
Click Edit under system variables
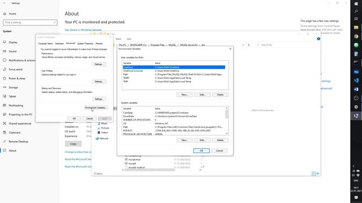coord(202,140)
